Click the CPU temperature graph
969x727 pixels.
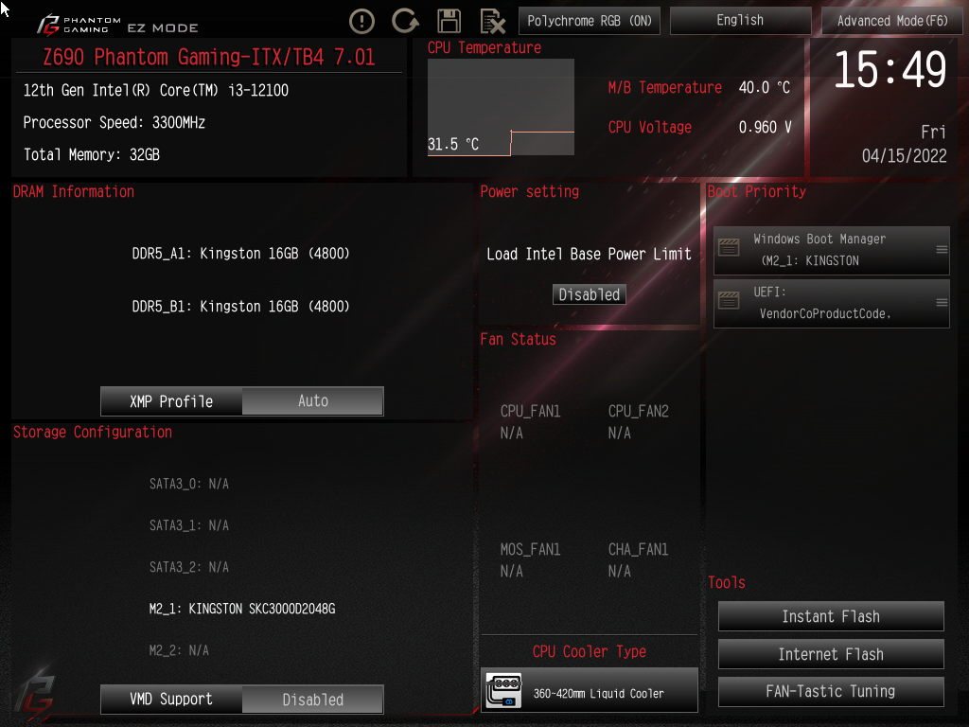point(501,107)
